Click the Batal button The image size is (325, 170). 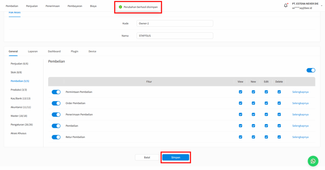147,157
